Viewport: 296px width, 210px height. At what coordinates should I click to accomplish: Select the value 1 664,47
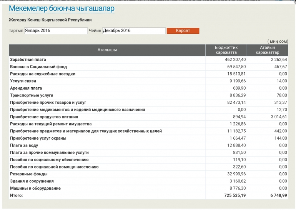click(x=238, y=138)
